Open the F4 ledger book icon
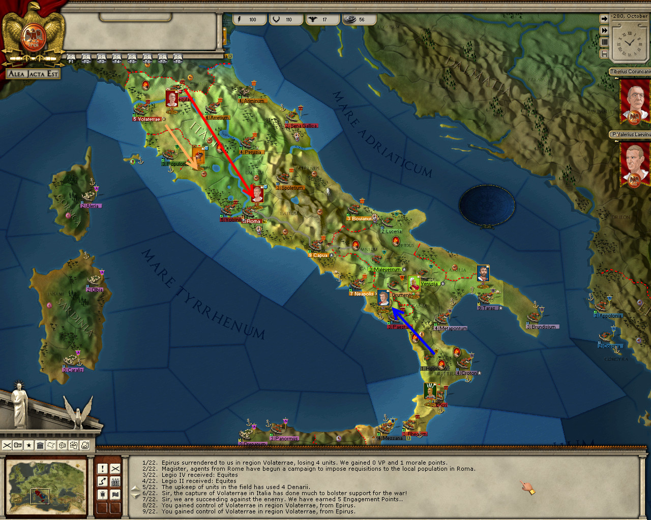 117,58
